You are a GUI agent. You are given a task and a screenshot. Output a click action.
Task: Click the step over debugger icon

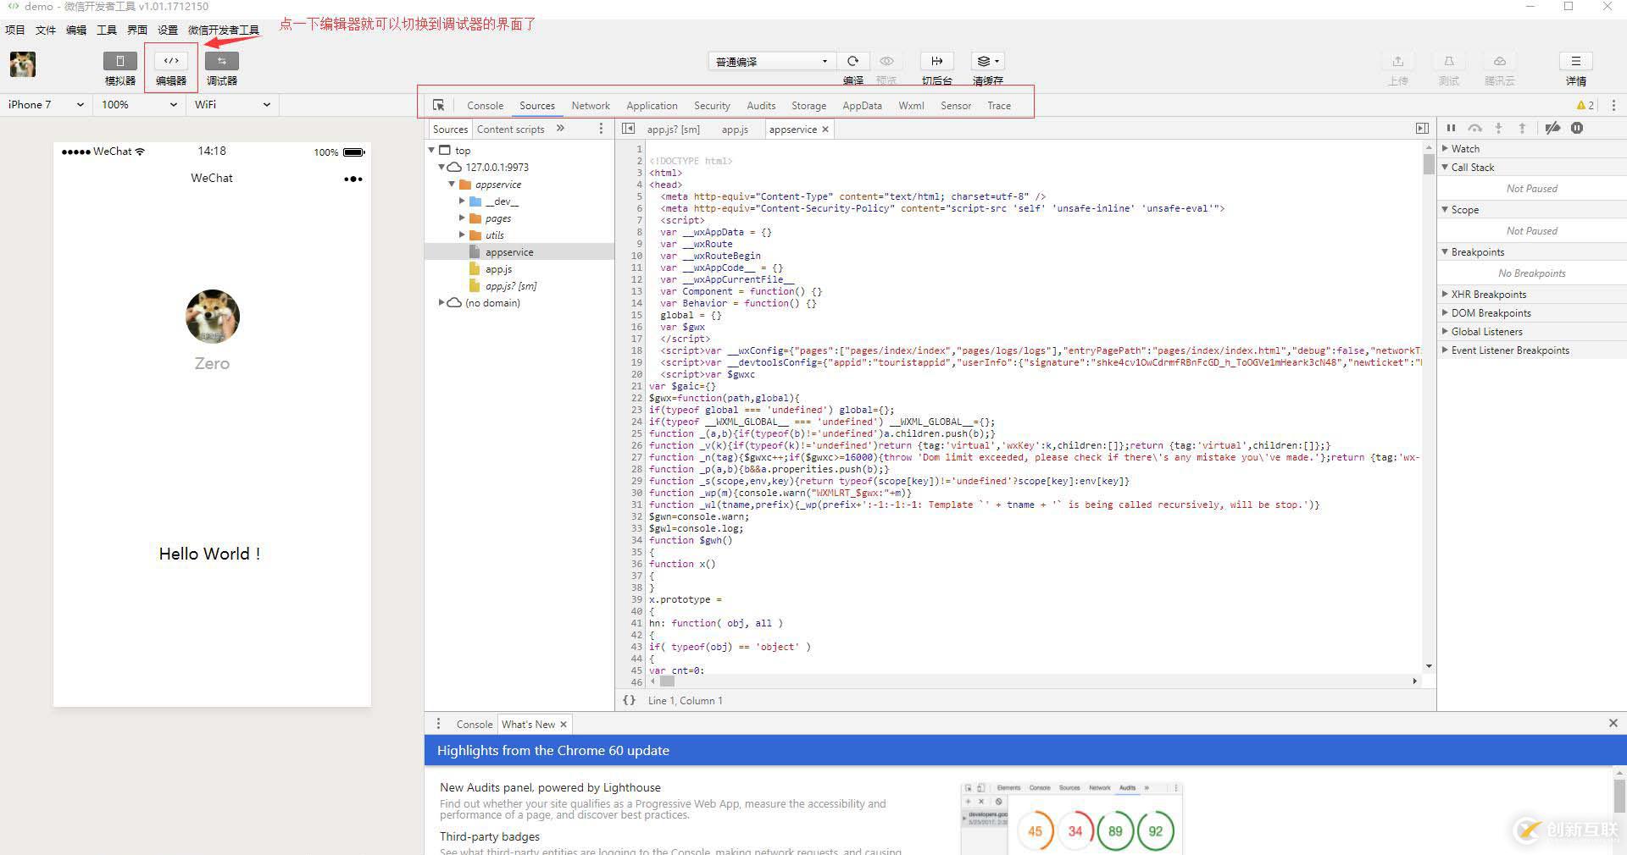coord(1475,129)
